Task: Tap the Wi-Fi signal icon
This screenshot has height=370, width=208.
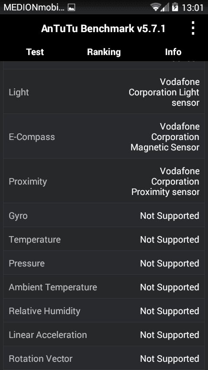Action: (156, 7)
